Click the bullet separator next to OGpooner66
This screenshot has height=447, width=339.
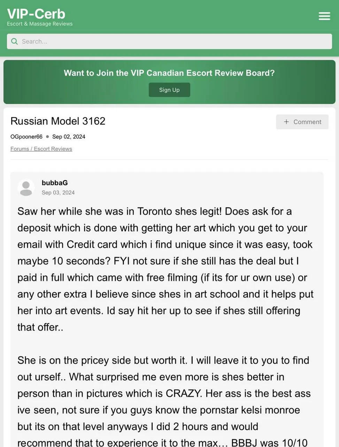coord(47,137)
